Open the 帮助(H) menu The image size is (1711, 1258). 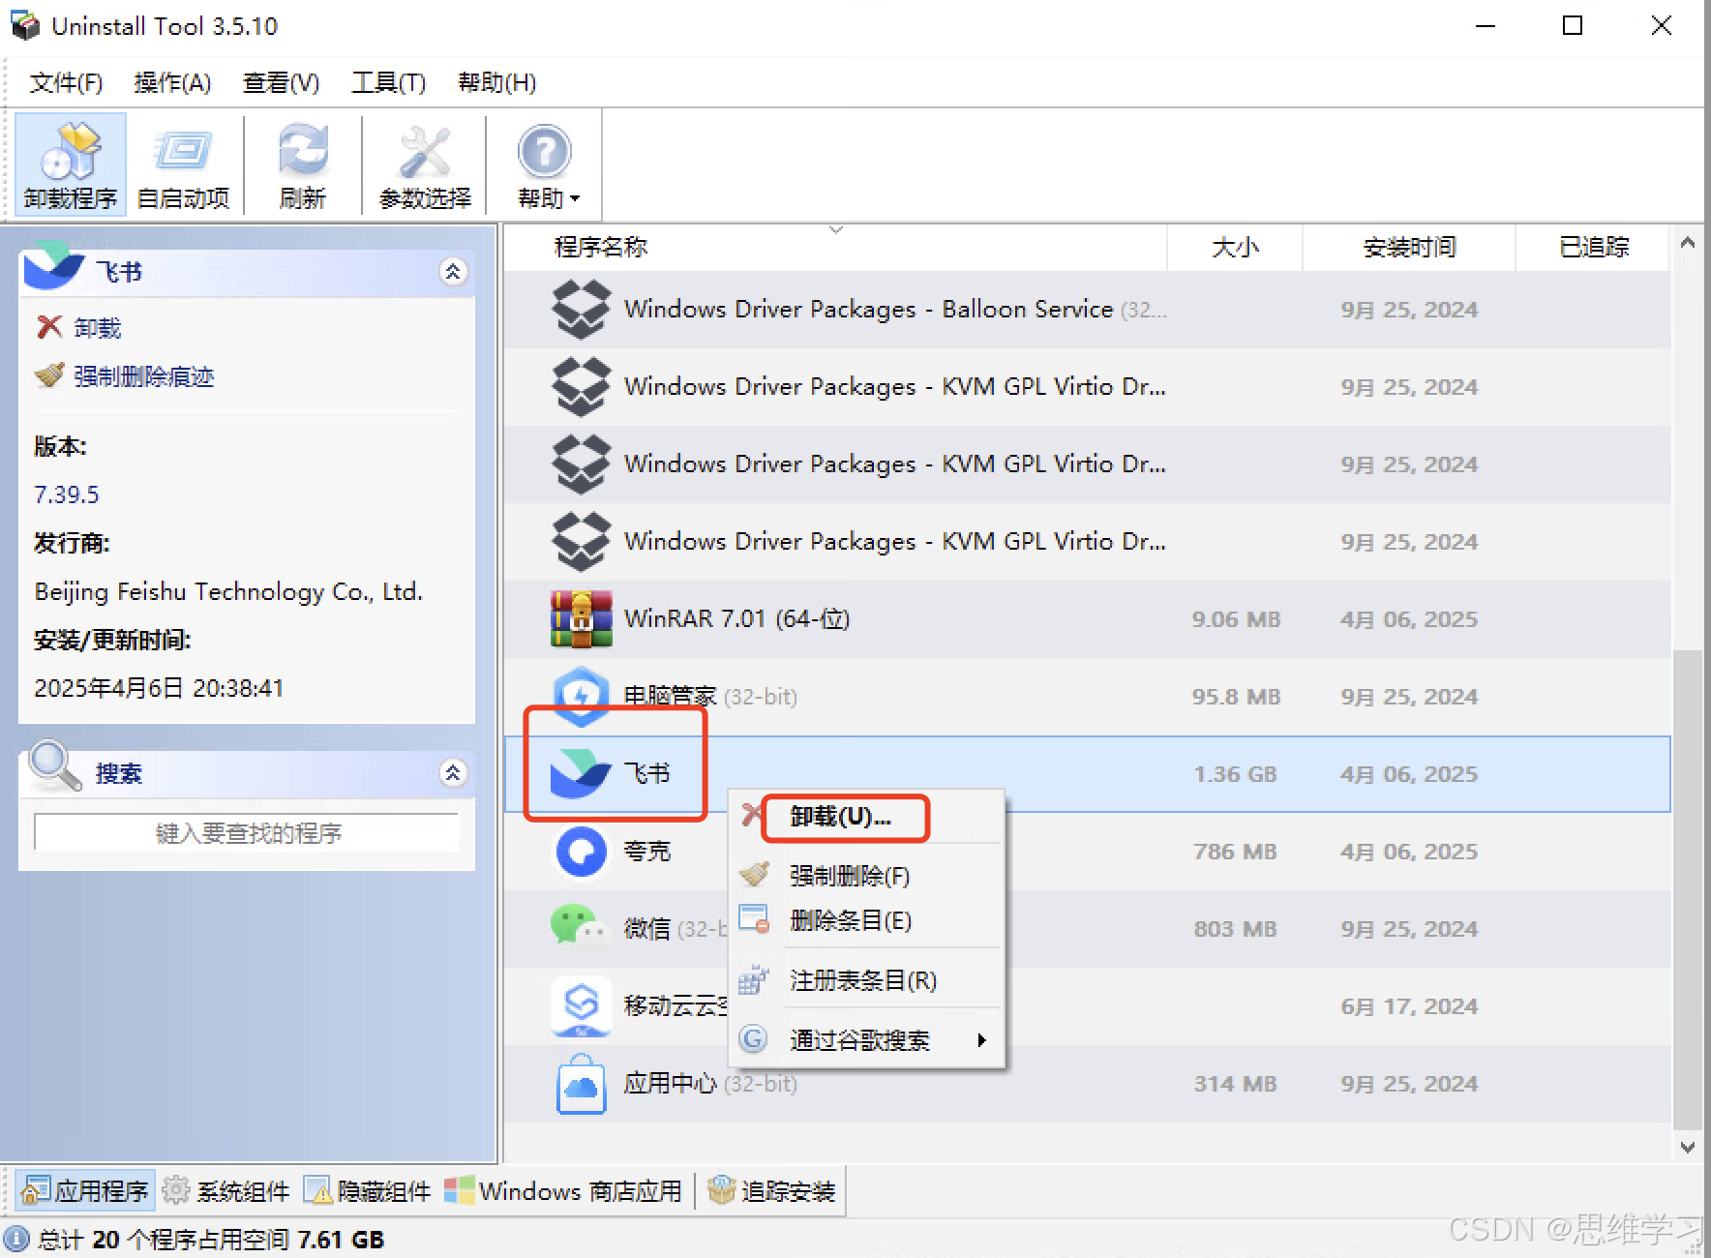click(496, 82)
